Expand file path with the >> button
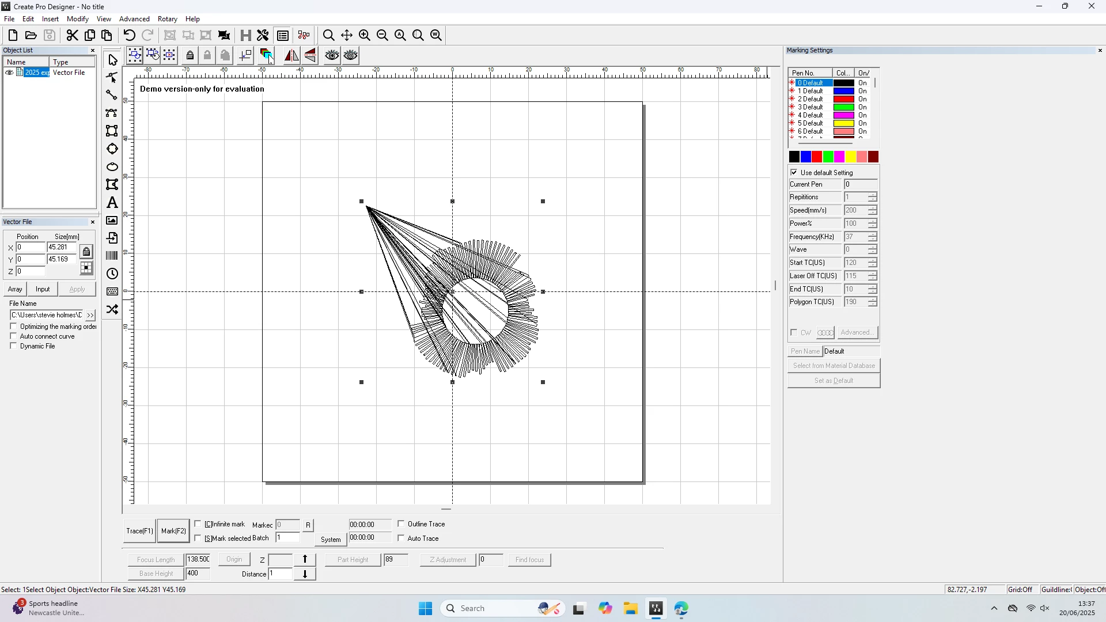The height and width of the screenshot is (622, 1106). tap(90, 315)
